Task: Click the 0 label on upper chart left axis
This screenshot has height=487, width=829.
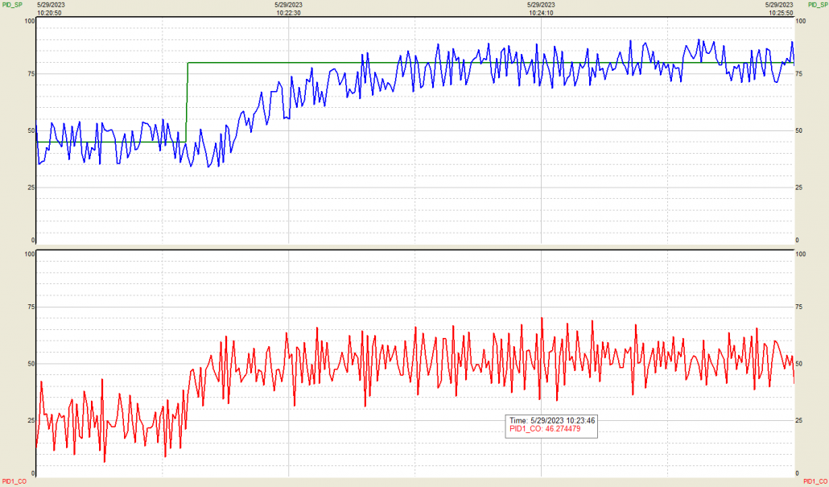Action: (x=33, y=240)
